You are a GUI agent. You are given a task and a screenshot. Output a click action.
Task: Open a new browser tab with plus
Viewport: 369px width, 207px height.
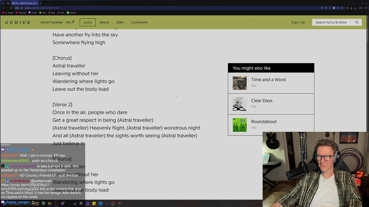(40, 3)
